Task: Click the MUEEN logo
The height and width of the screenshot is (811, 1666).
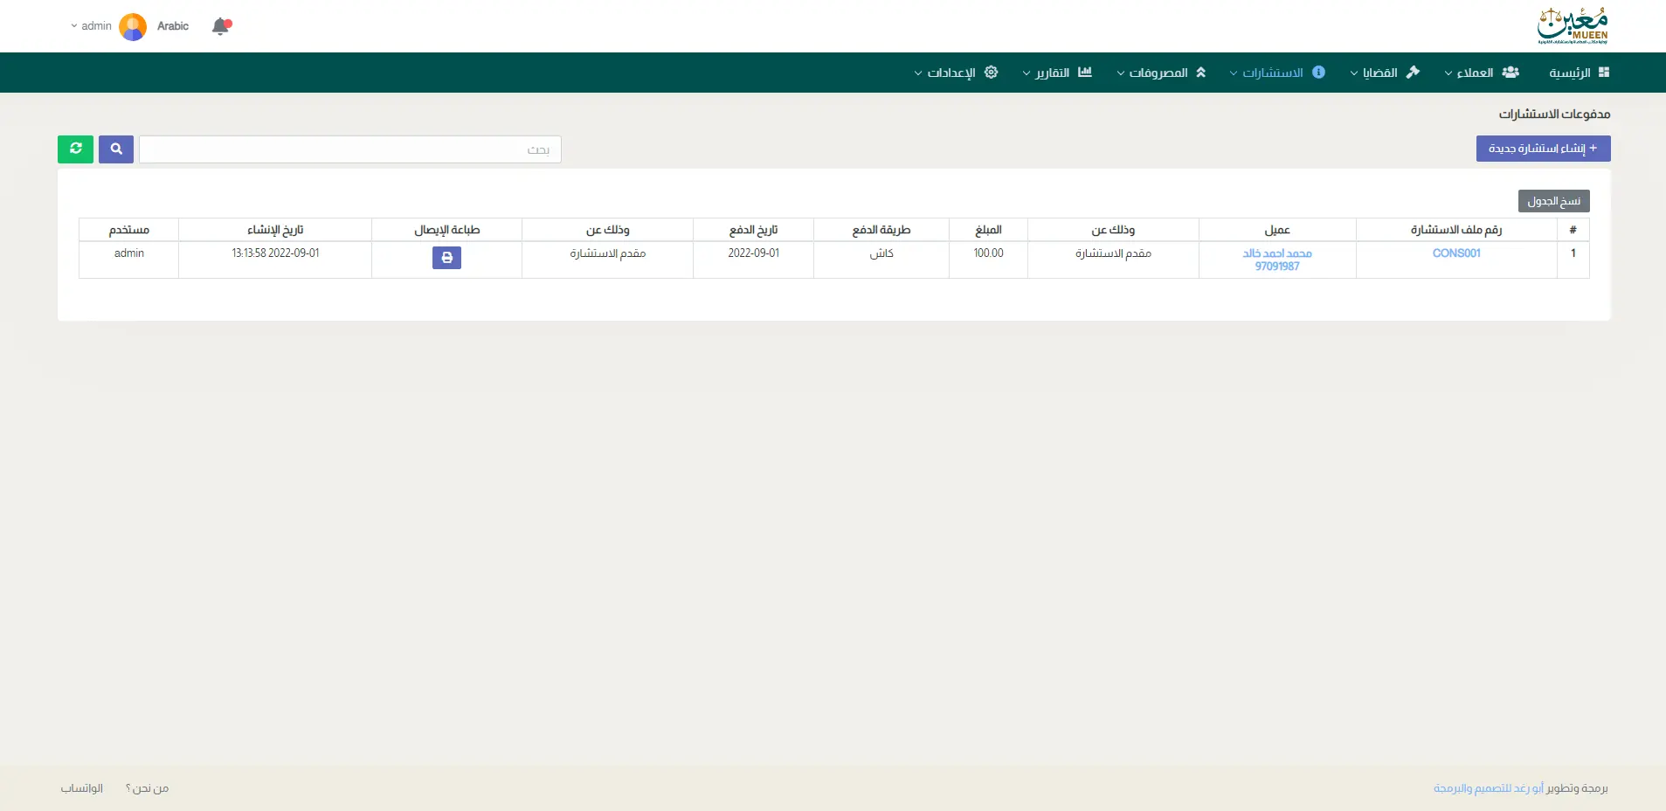Action: point(1573,26)
